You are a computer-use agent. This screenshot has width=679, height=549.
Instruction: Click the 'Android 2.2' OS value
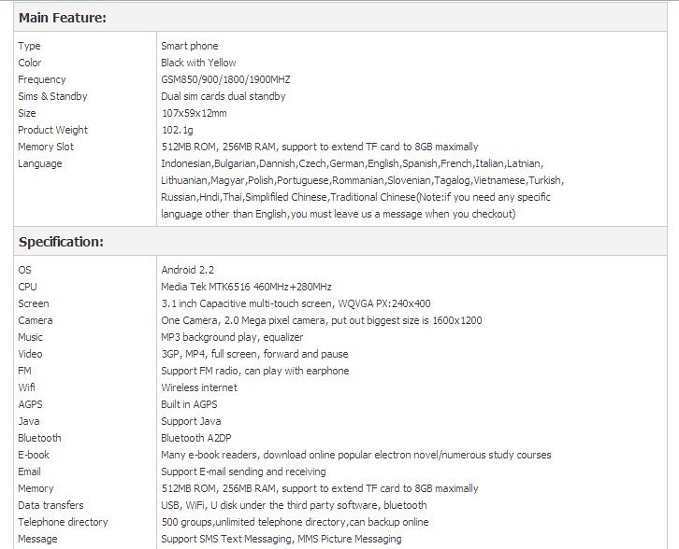coord(188,270)
